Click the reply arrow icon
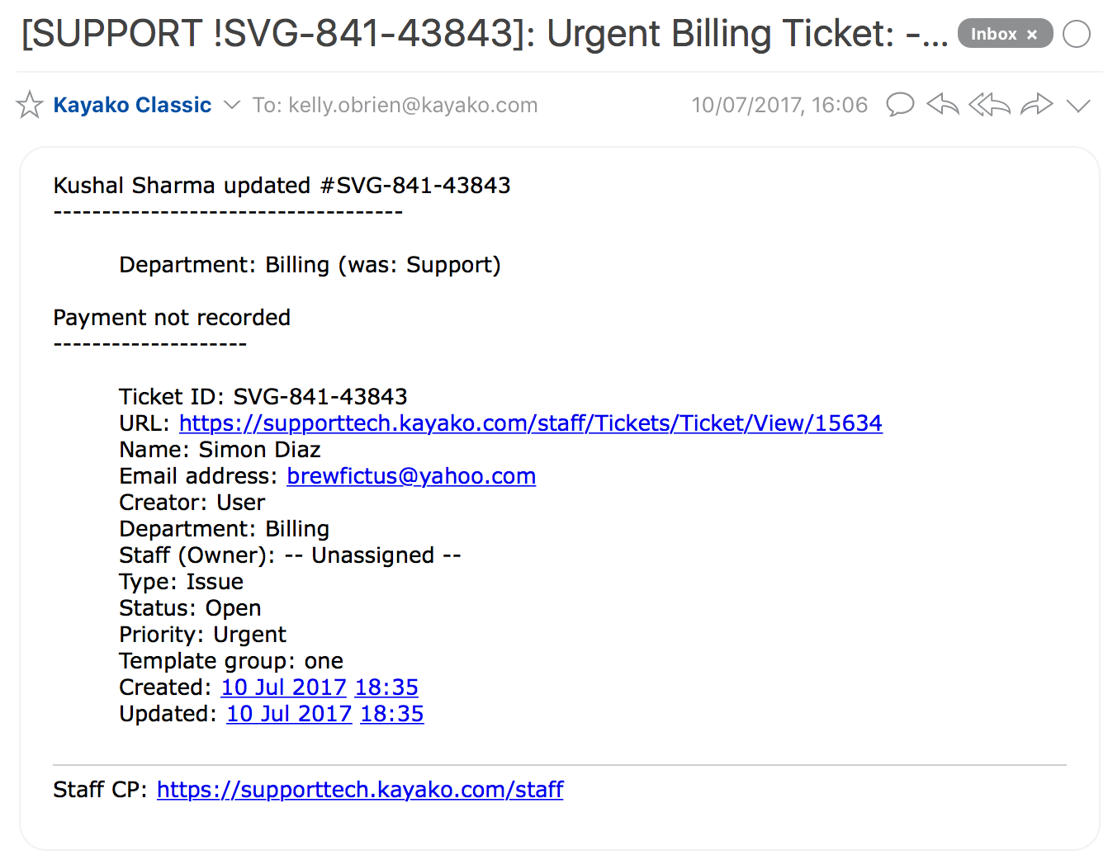The width and height of the screenshot is (1108, 855). (943, 105)
